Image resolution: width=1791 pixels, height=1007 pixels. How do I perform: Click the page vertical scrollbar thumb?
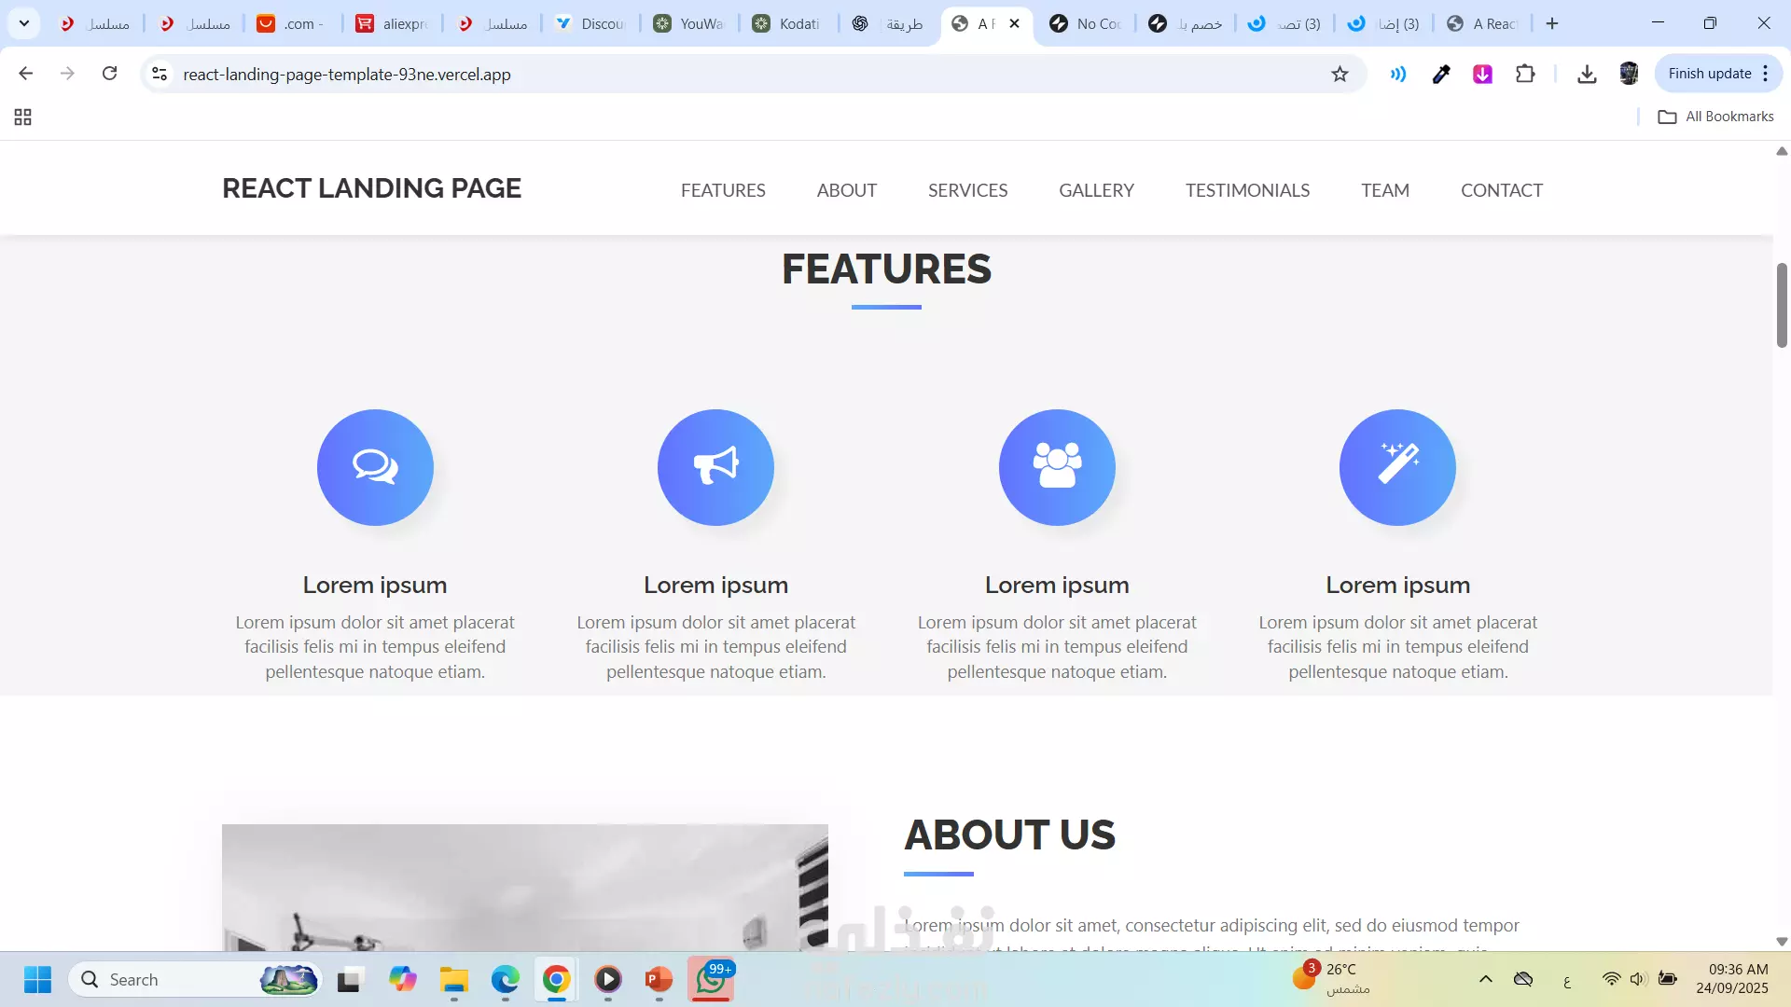point(1782,305)
